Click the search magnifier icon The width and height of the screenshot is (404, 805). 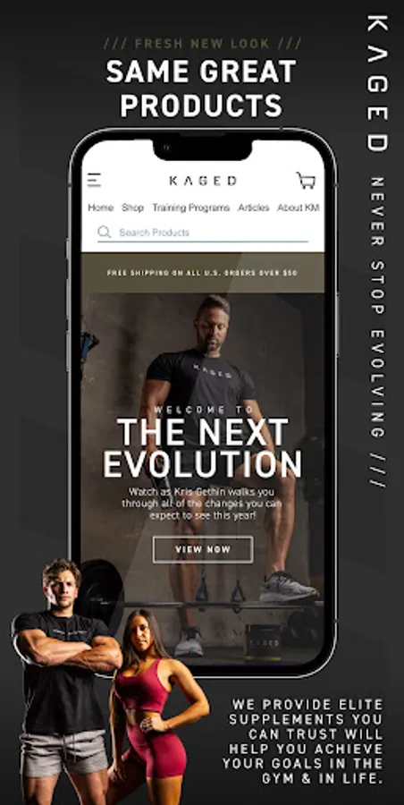pyautogui.click(x=105, y=232)
